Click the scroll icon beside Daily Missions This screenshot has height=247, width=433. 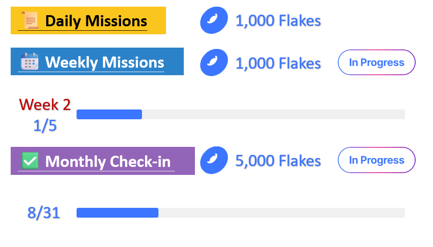tap(30, 21)
